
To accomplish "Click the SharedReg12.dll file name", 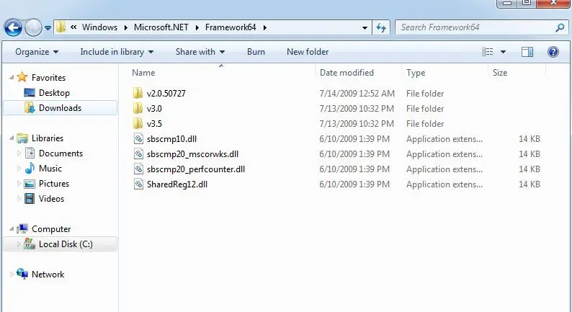I will [177, 184].
